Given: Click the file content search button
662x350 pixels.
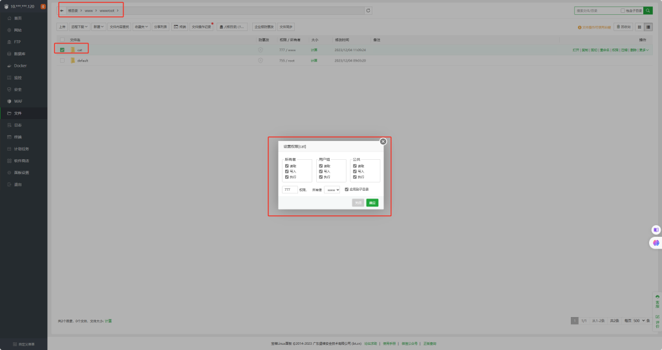Looking at the screenshot, I should point(120,27).
